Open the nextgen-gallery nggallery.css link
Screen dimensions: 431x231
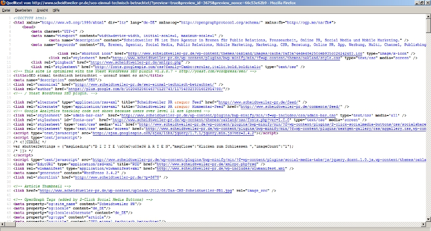point(286,129)
